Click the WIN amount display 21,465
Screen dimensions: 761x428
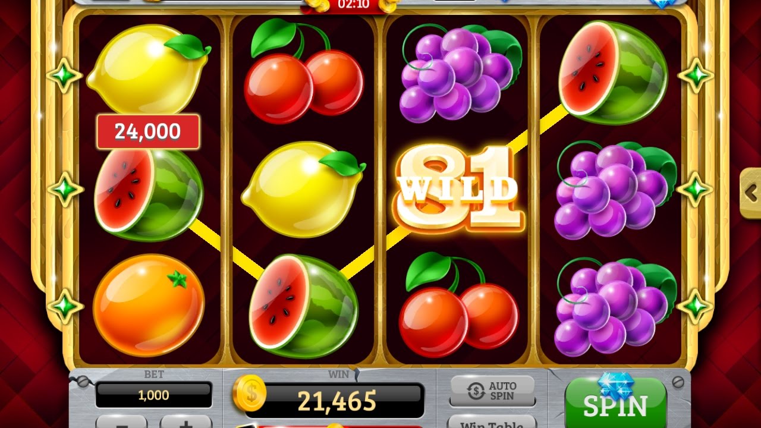337,401
